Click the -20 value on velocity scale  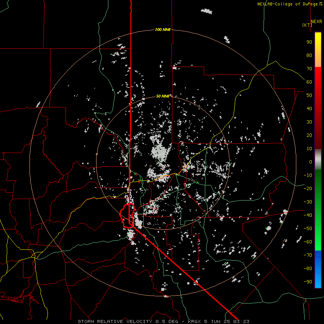(x=308, y=188)
